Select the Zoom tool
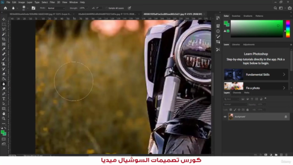This screenshot has width=293, height=165. point(4,118)
